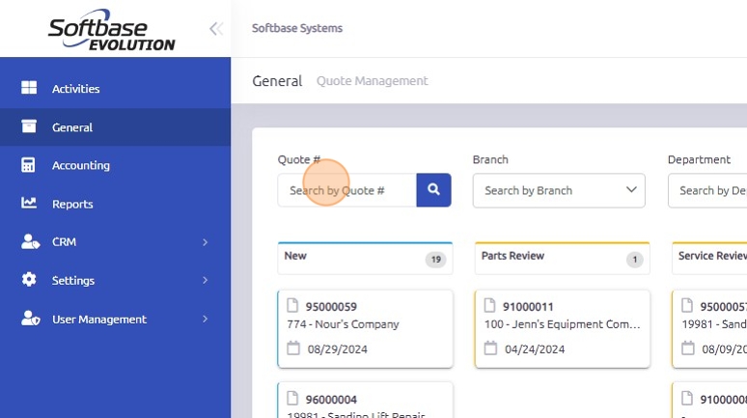Open quote 91000011 card
The width and height of the screenshot is (747, 418).
(x=562, y=329)
